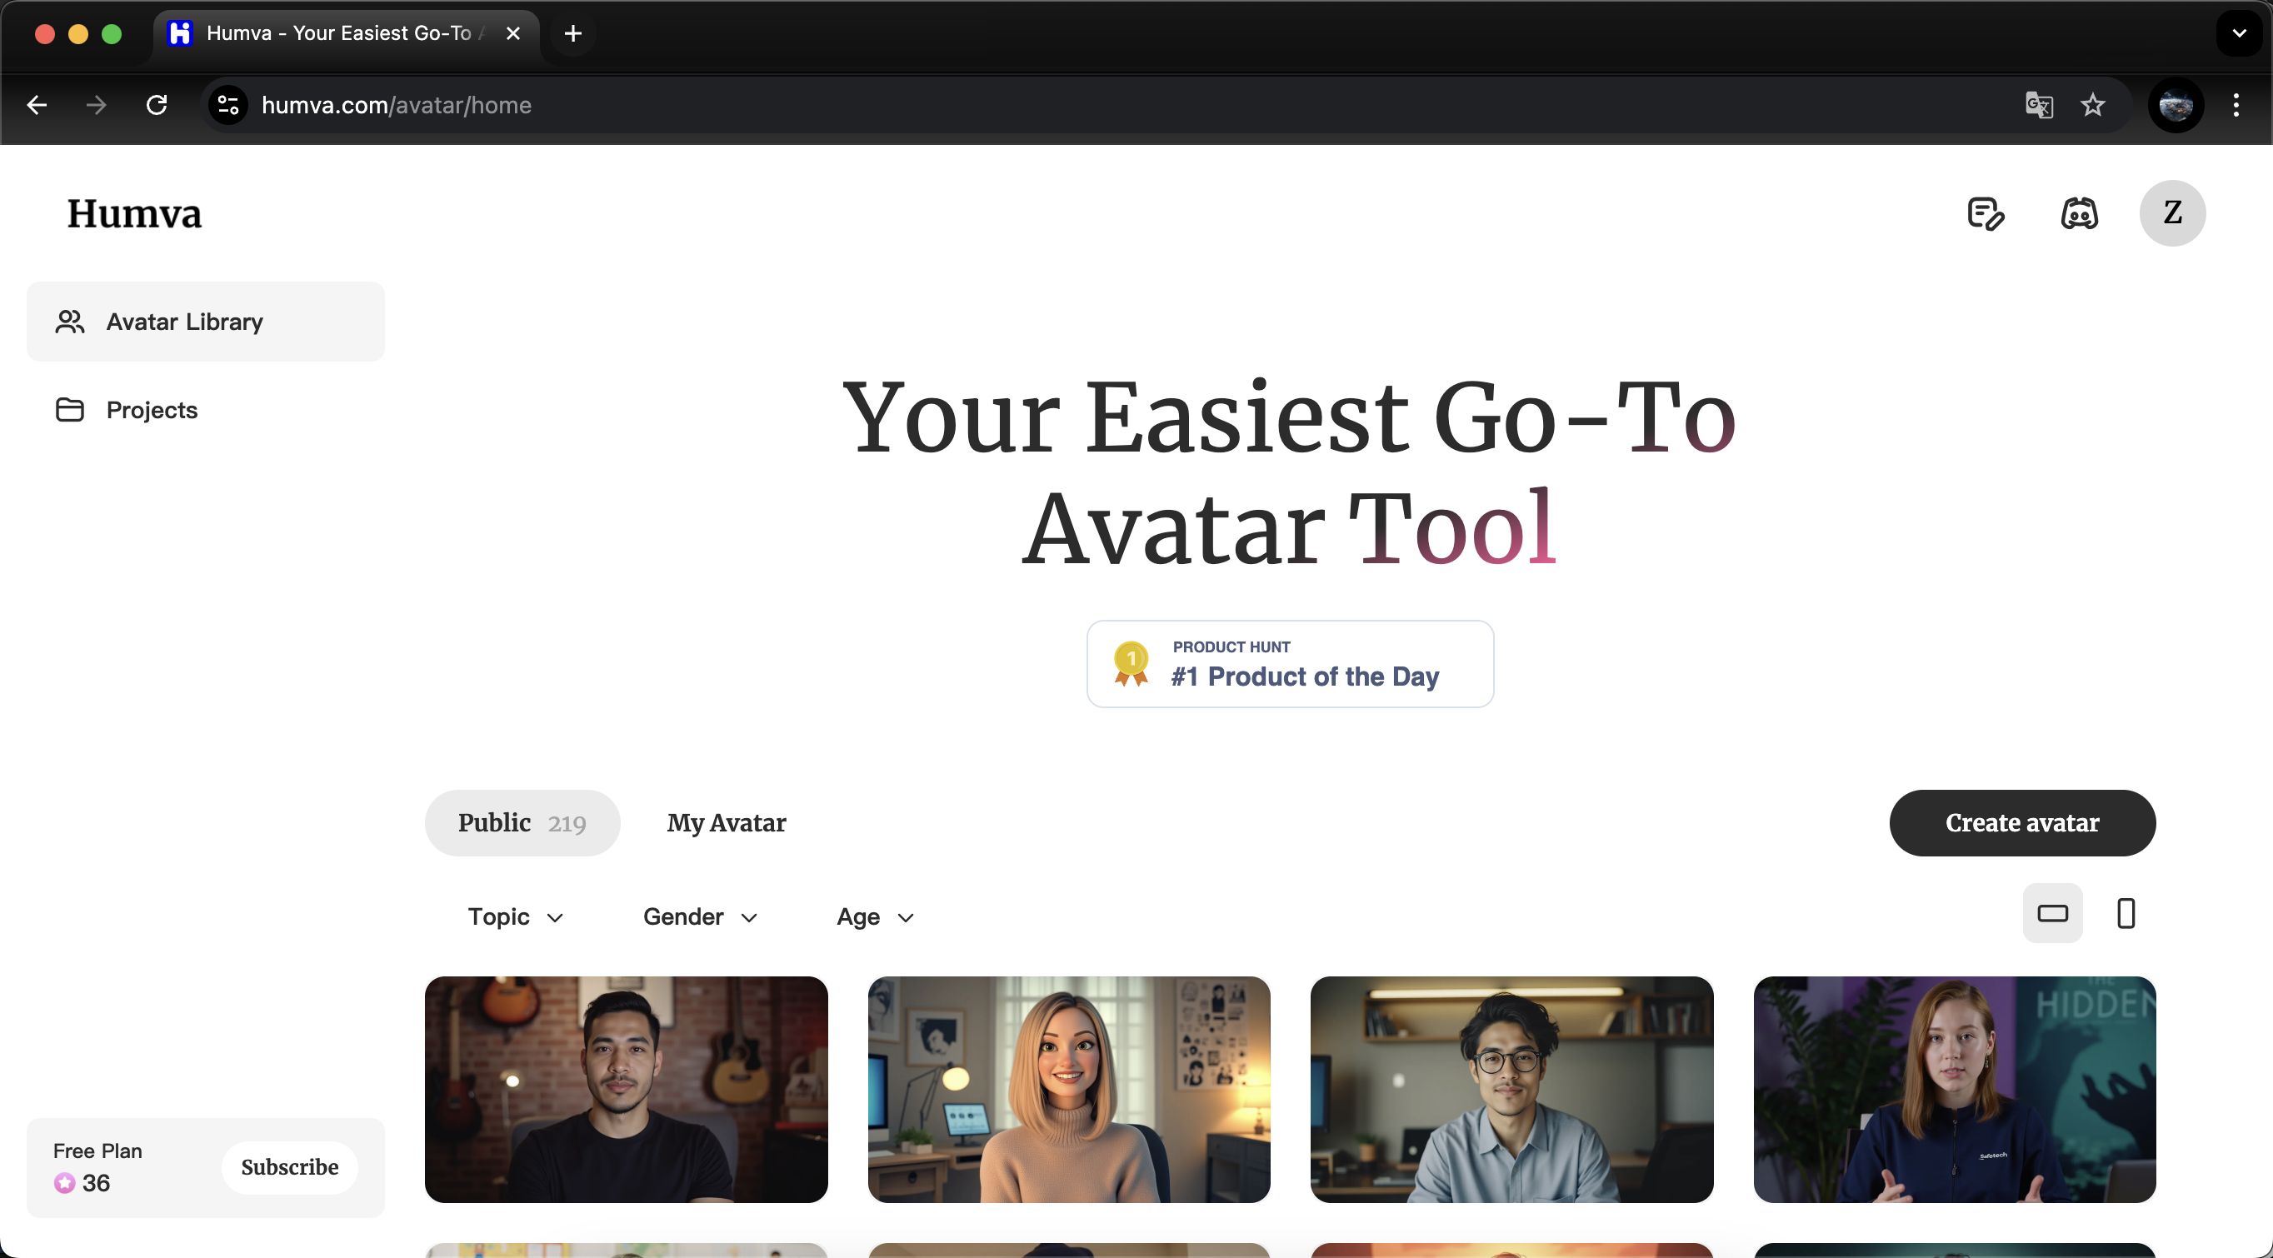This screenshot has height=1258, width=2273.
Task: Expand the Age filter dropdown
Action: pyautogui.click(x=874, y=916)
